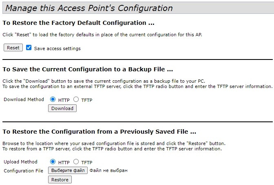Viewport: 274px width, 185px height.
Task: Click the HTTP text label beside Download Method
Action: [64, 100]
